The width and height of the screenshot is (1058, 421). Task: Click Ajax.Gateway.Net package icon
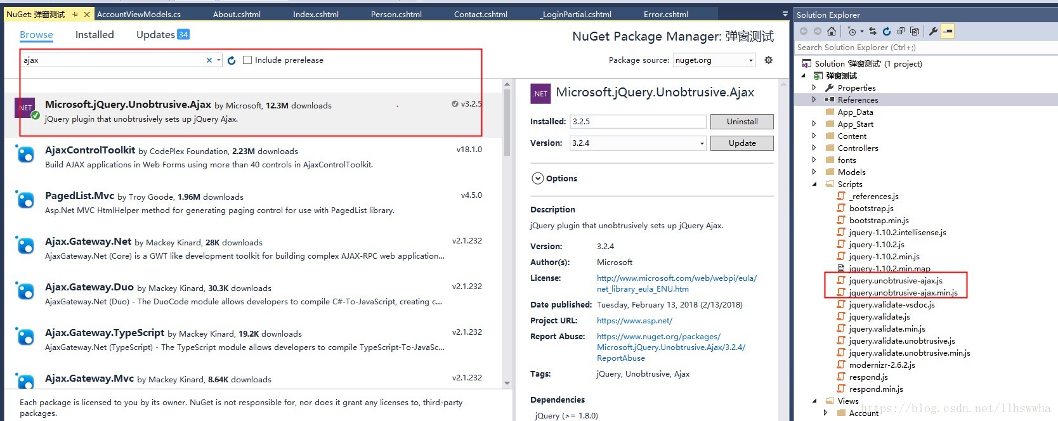[25, 245]
